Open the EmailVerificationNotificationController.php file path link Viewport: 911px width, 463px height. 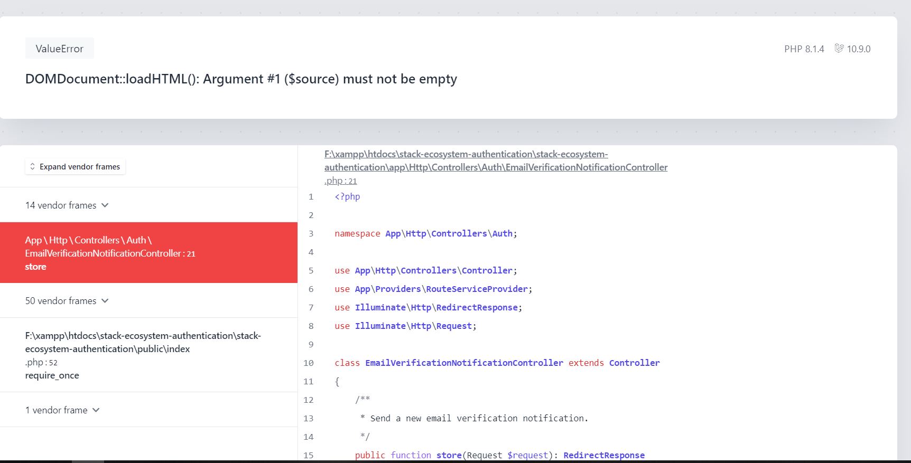496,167
